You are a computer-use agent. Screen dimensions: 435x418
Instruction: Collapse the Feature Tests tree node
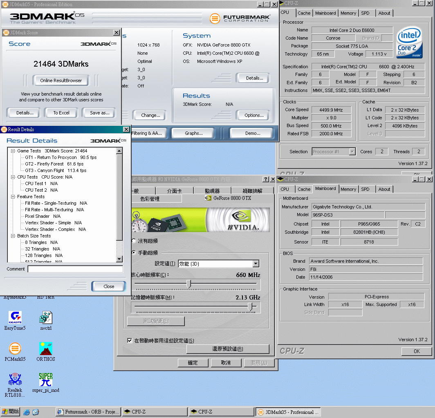[x=13, y=197]
